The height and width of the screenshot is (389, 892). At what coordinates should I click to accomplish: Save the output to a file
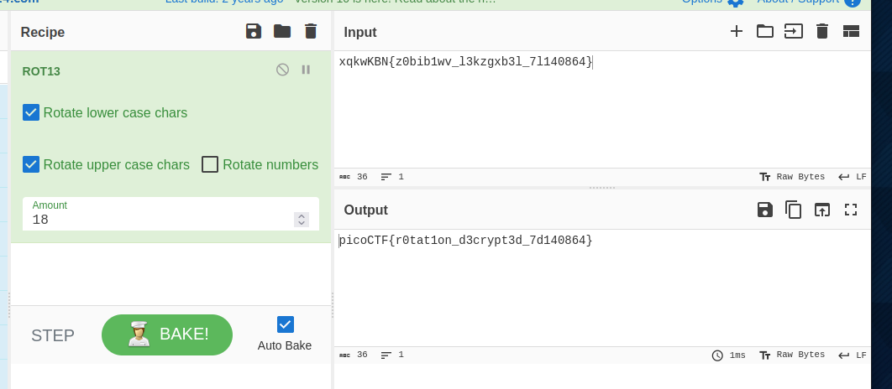pyautogui.click(x=764, y=210)
